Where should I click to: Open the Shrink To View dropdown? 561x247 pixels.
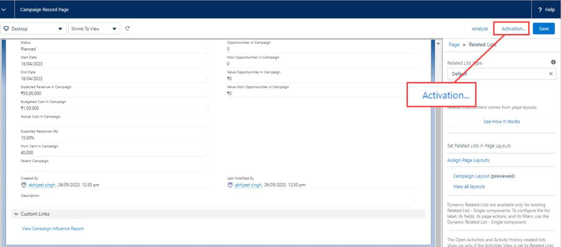pyautogui.click(x=94, y=28)
